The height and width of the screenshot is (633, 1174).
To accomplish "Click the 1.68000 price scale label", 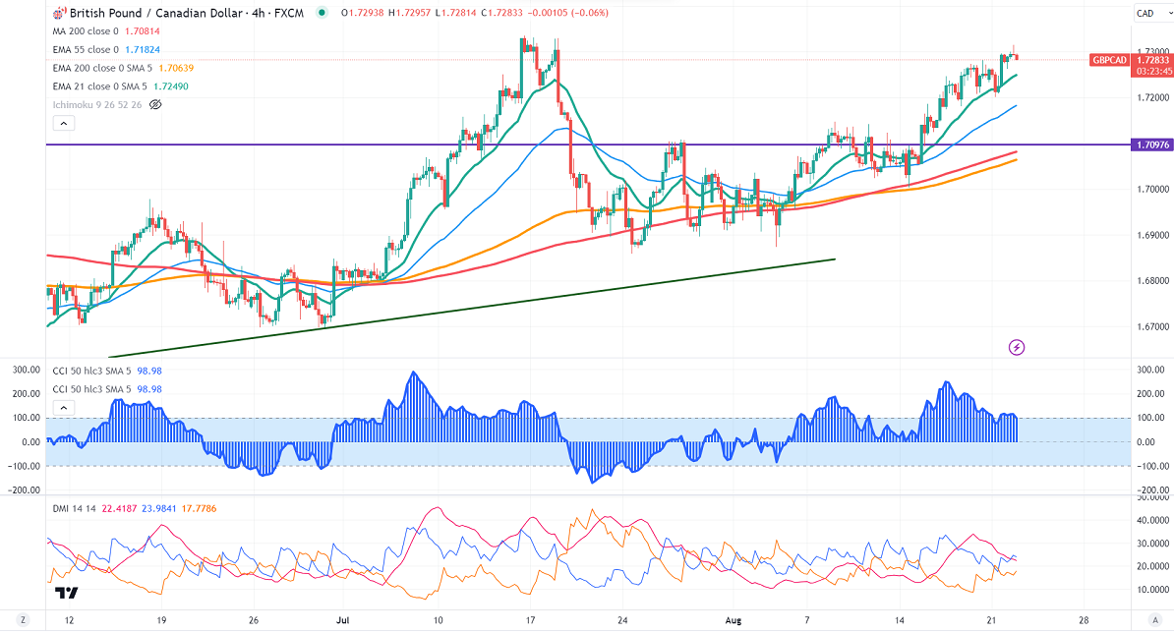I will 1152,281.
